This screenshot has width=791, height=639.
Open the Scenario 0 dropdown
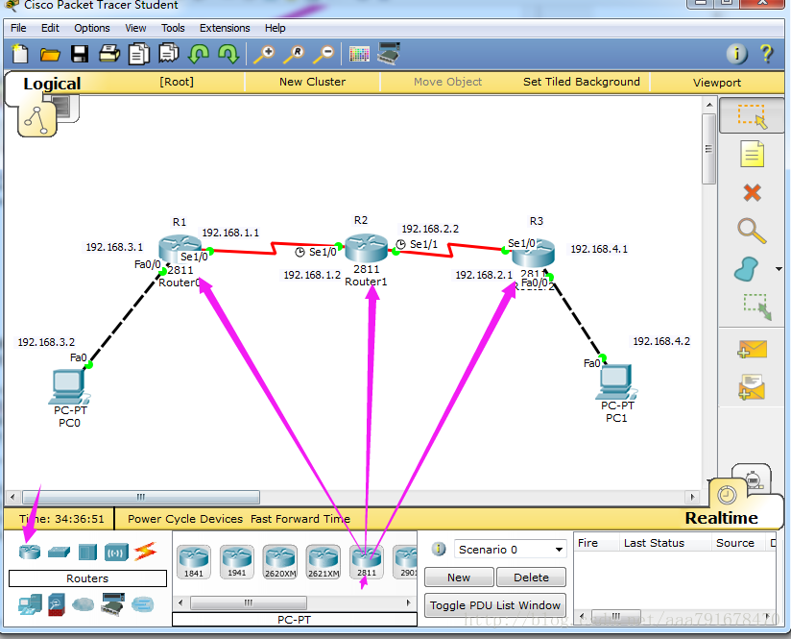[511, 549]
